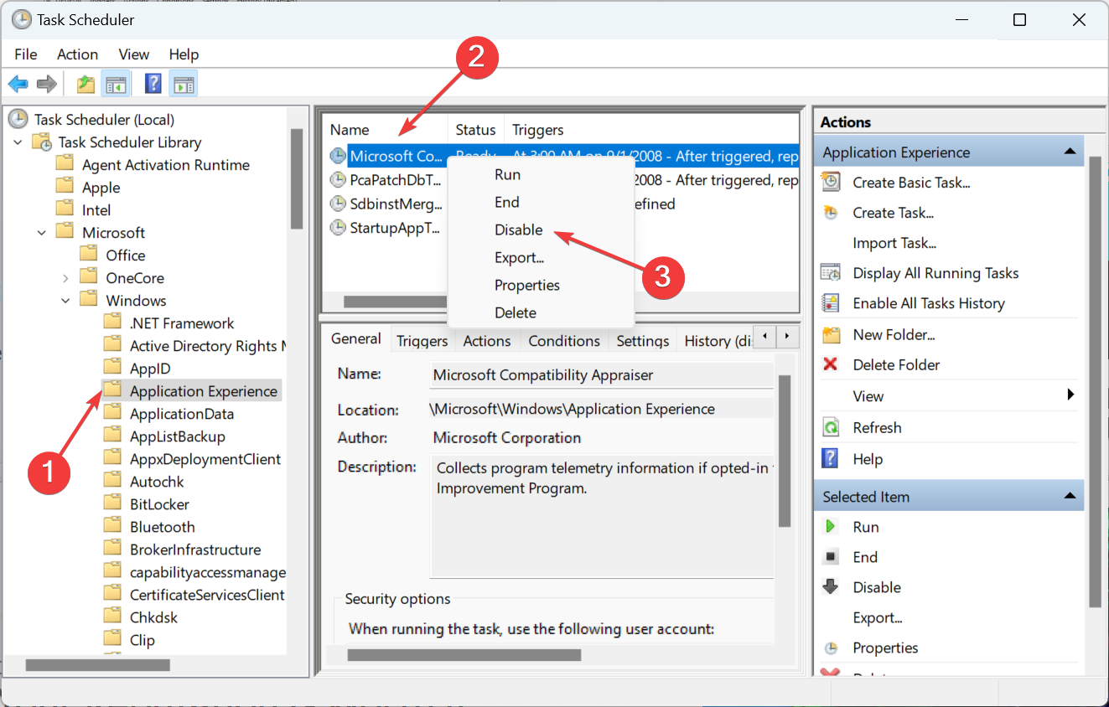The image size is (1109, 707).
Task: Open the Help menu in menu bar
Action: click(x=184, y=54)
